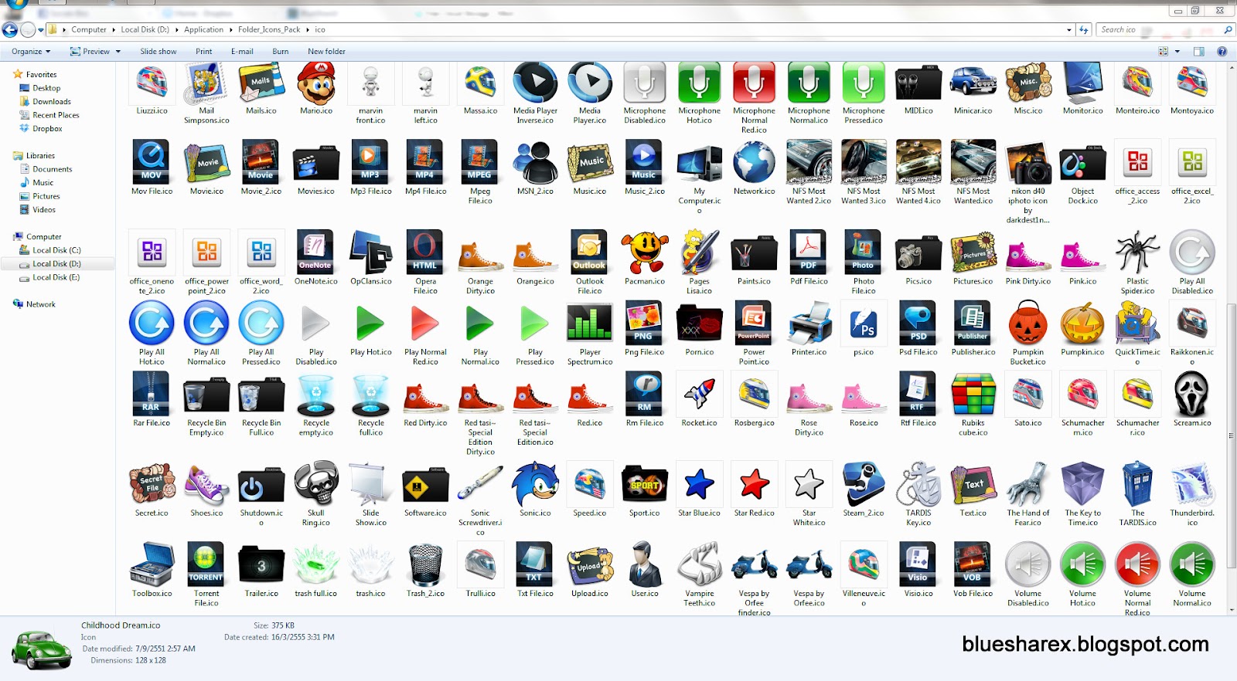Open the Help question mark button
Screen dimensions: 1237x681
point(1222,52)
